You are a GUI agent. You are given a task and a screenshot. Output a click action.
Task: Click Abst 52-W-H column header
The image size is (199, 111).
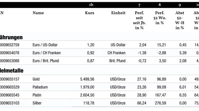(180, 20)
